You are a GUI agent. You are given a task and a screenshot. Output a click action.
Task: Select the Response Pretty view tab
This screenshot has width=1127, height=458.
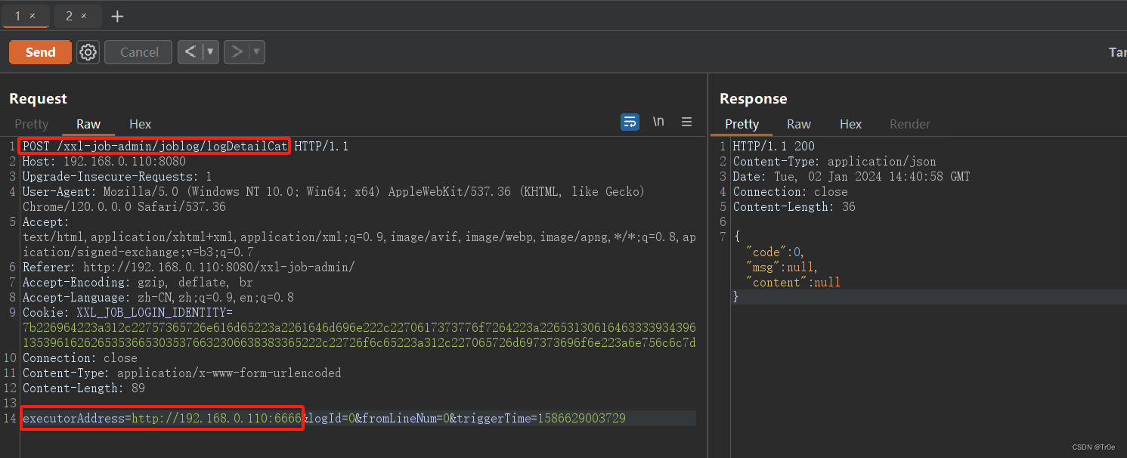point(742,124)
